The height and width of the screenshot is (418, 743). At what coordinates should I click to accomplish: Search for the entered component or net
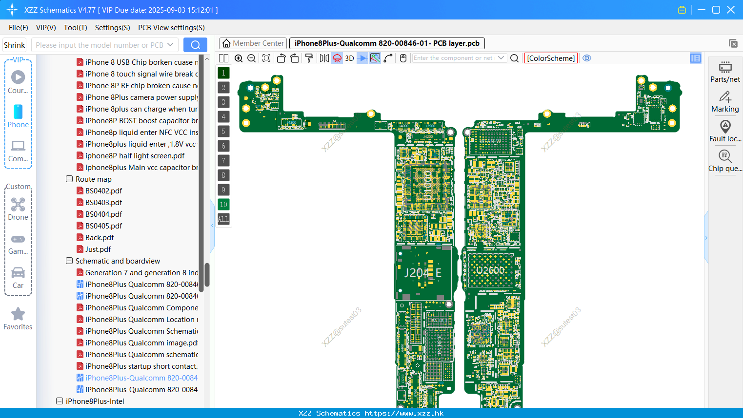tap(514, 58)
